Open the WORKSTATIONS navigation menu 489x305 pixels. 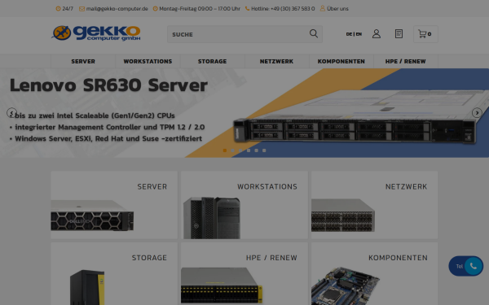tap(148, 61)
